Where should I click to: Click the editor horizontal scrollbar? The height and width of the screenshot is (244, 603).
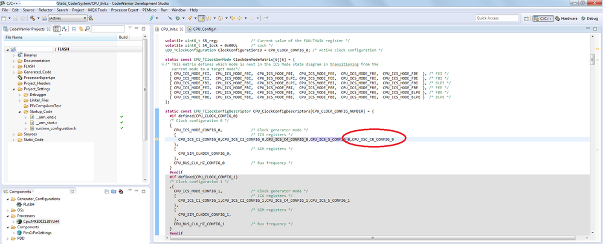point(372,238)
